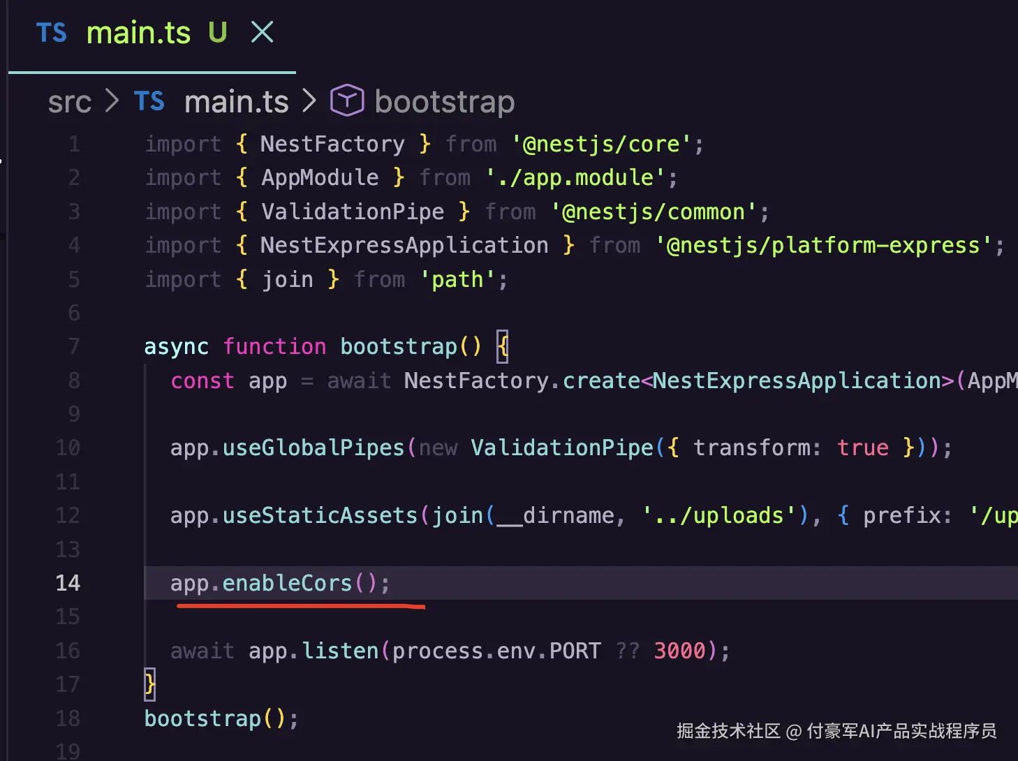Click the const keyword on line 8
The height and width of the screenshot is (761, 1018).
click(x=202, y=380)
